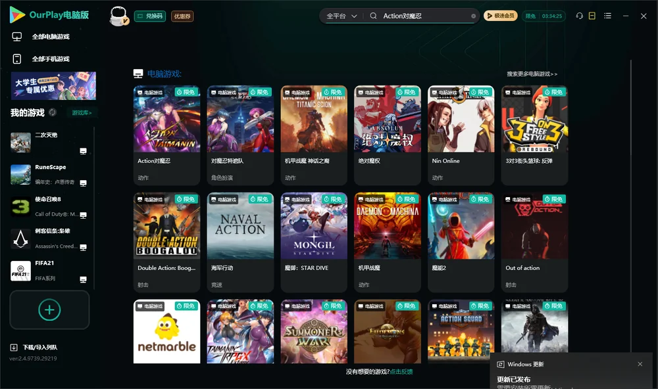
Task: Open the 机甲战魔 神话之裔 game card
Action: (x=314, y=135)
